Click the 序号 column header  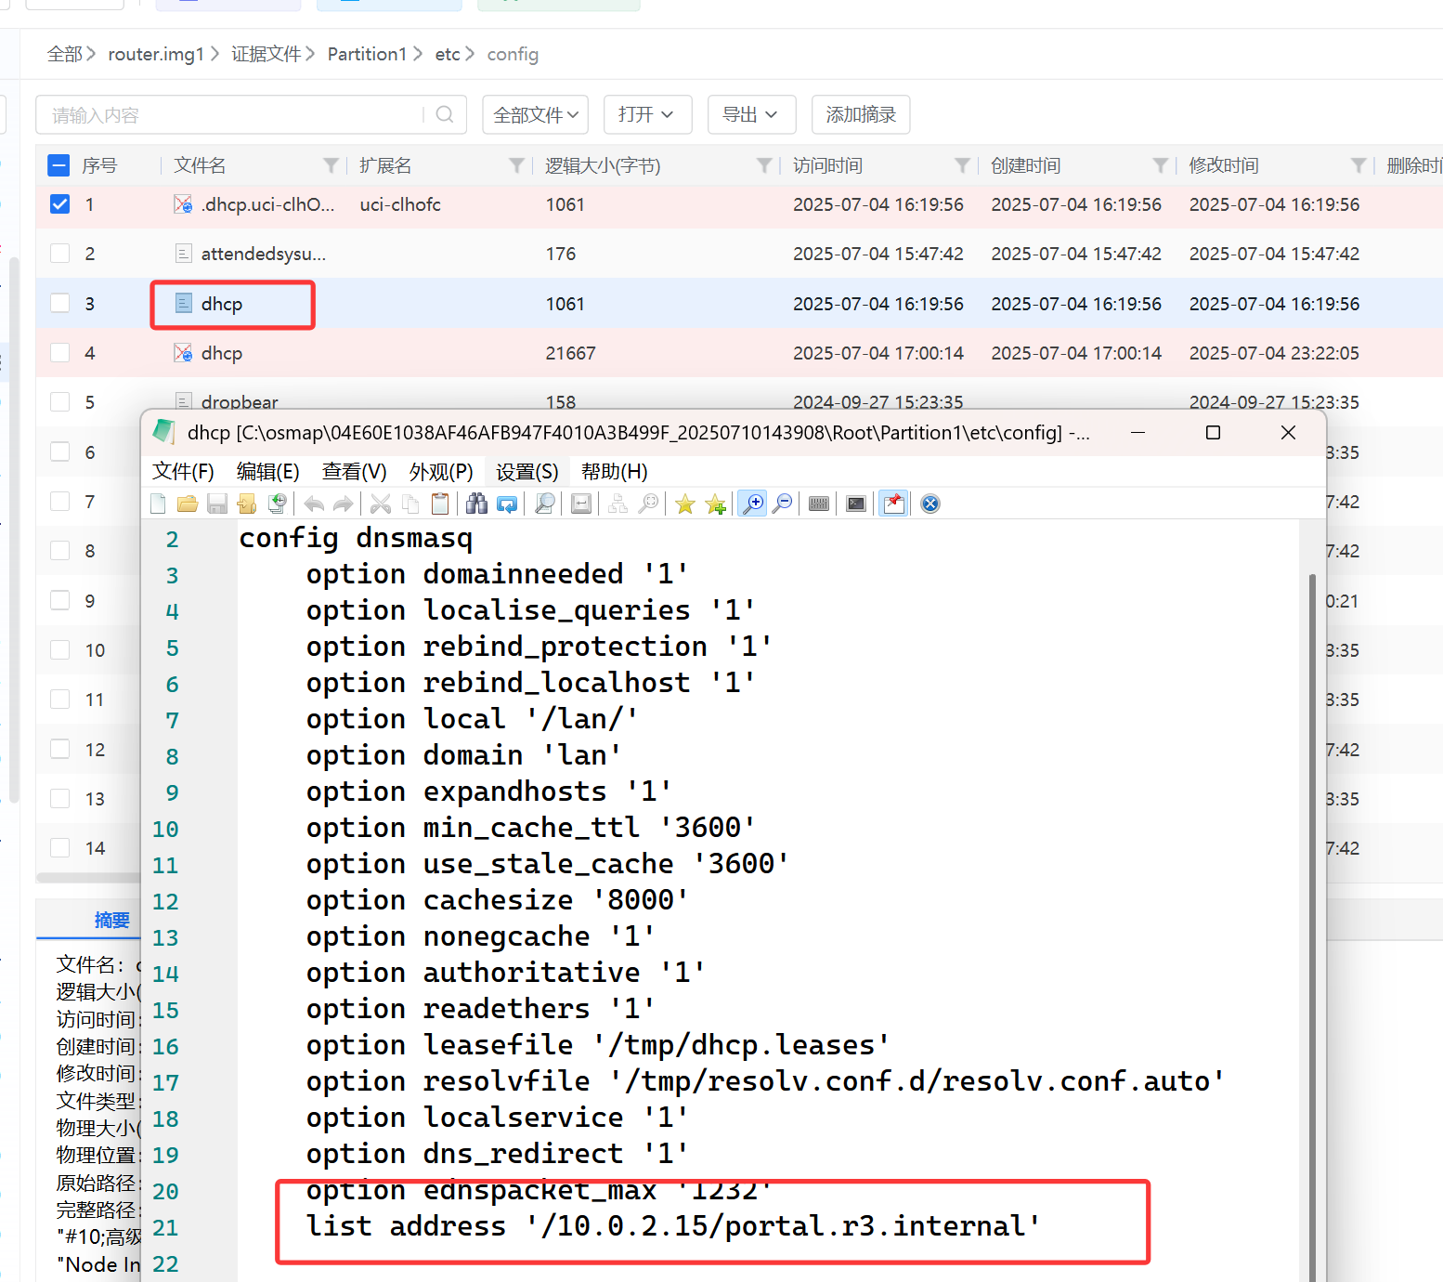tap(99, 165)
